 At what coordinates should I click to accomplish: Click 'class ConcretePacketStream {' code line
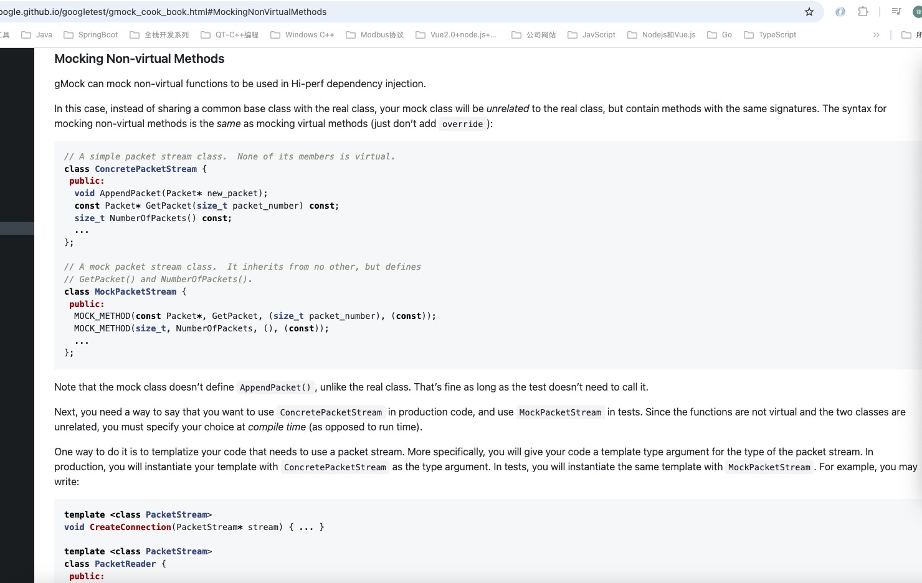[x=135, y=169]
